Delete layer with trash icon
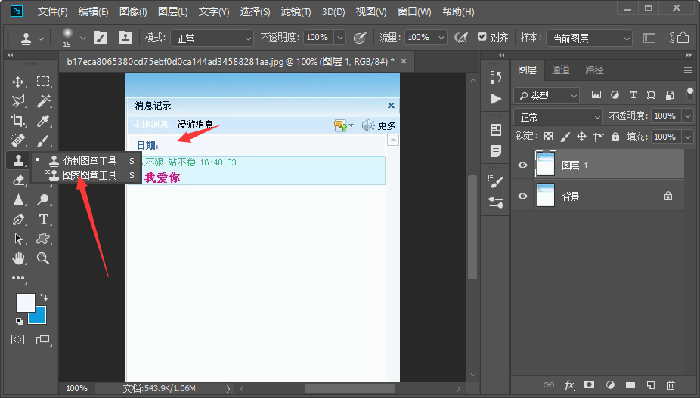Viewport: 700px width, 398px height. (x=671, y=384)
